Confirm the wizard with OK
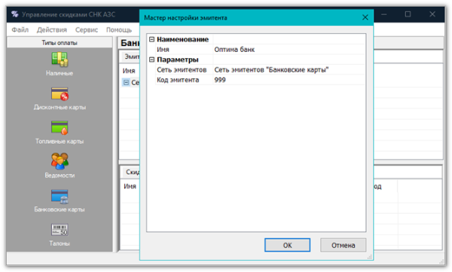Image resolution: width=452 pixels, height=272 pixels. (x=287, y=245)
